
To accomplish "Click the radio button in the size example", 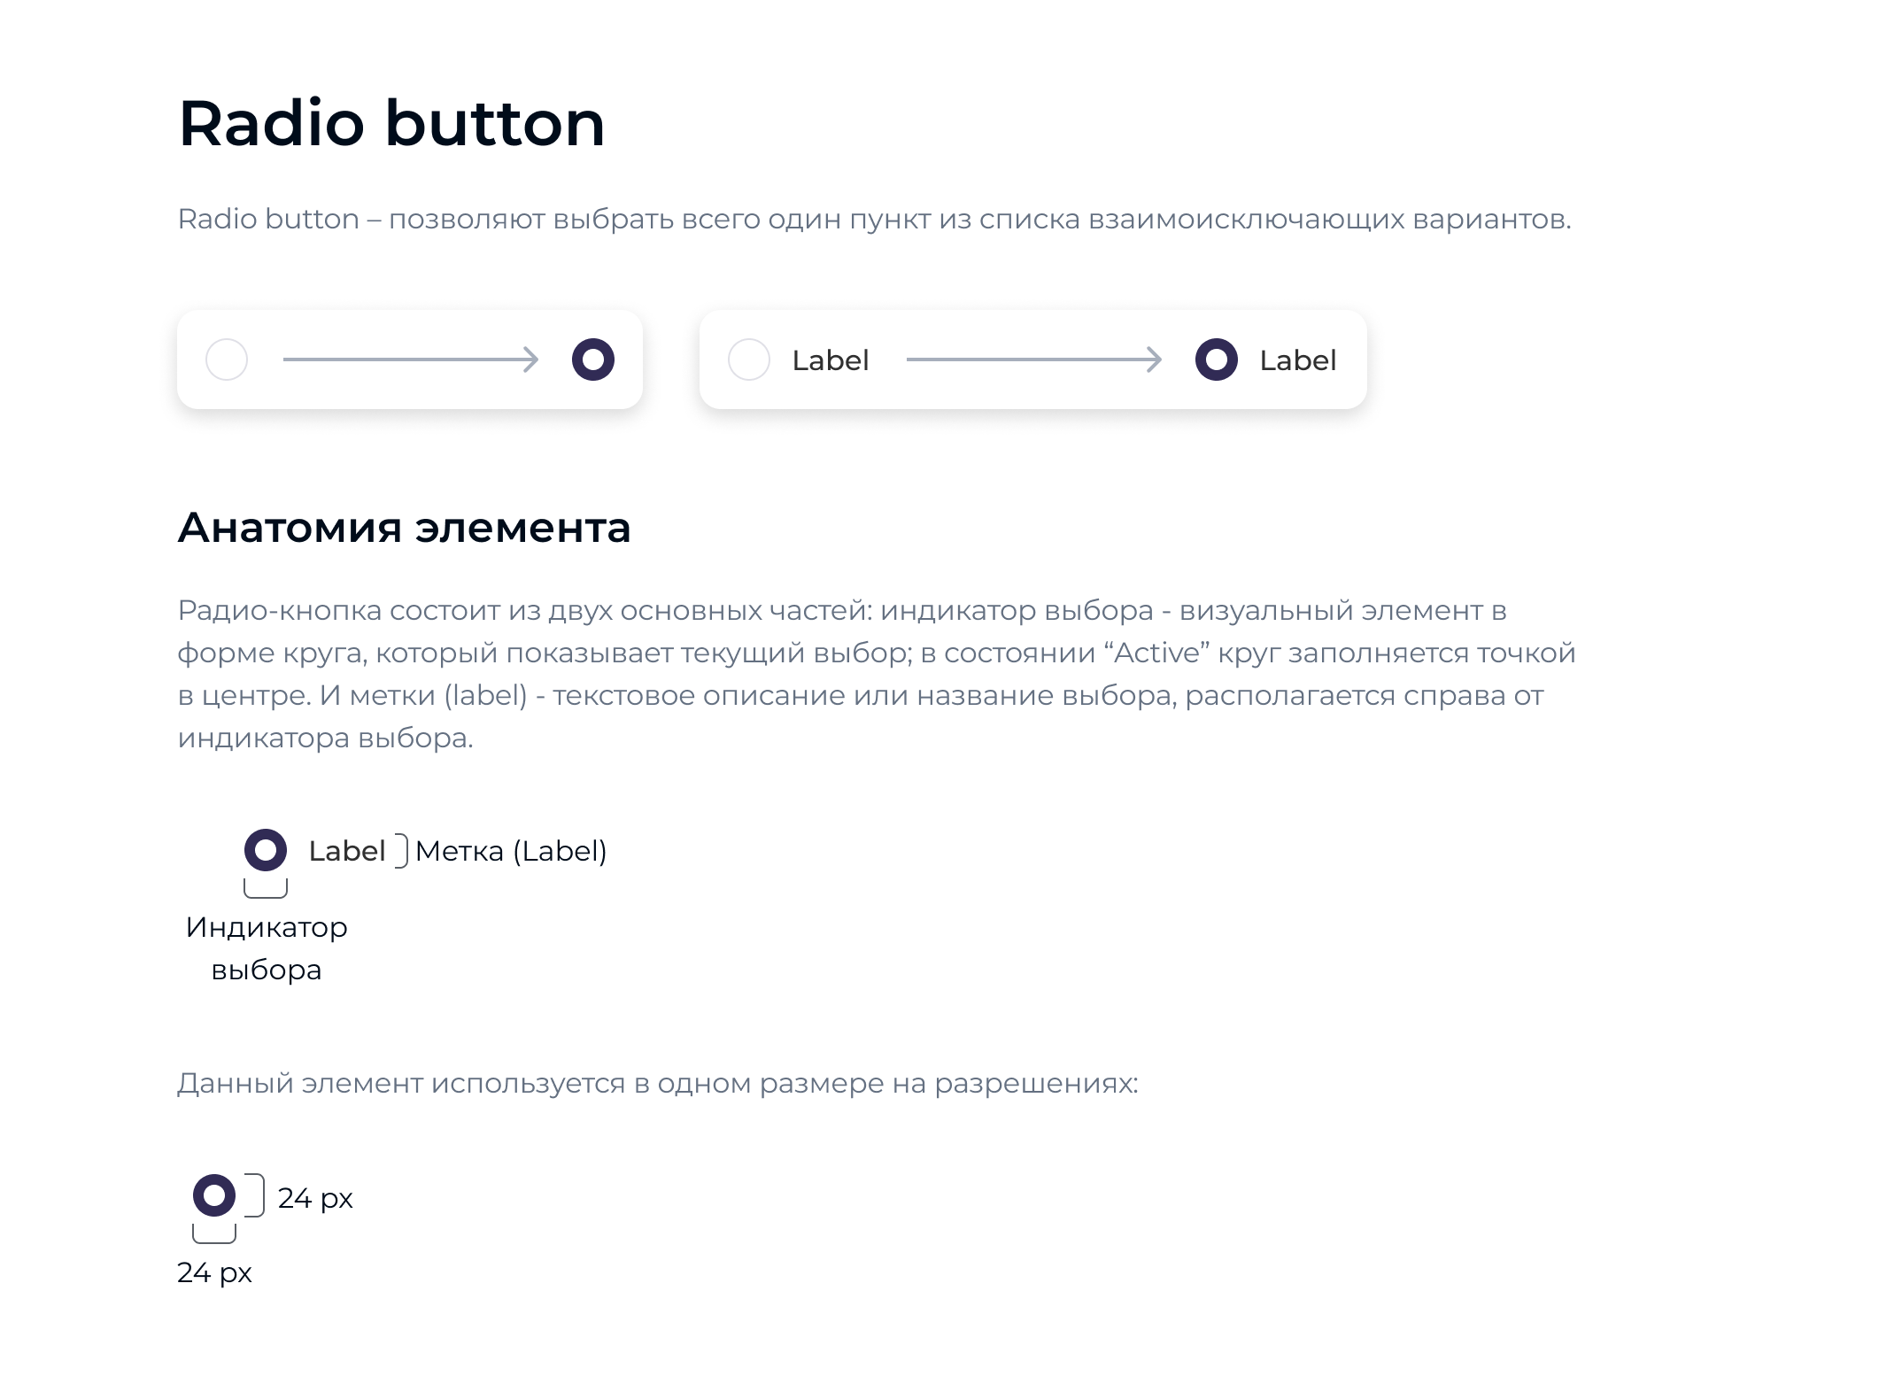I will point(214,1195).
